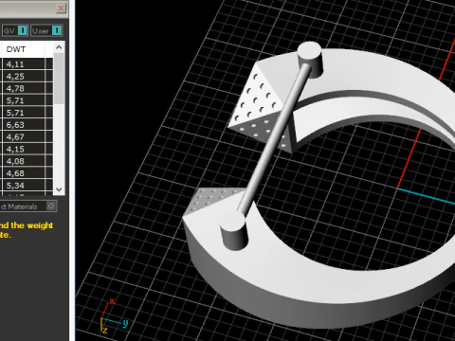Toggle the GV switch
Image resolution: width=455 pixels, height=341 pixels.
[23, 30]
